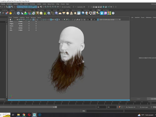Image resolution: width=156 pixels, height=117 pixels.
Task: Open the viewport Lighting menu
Action: tap(22, 18)
